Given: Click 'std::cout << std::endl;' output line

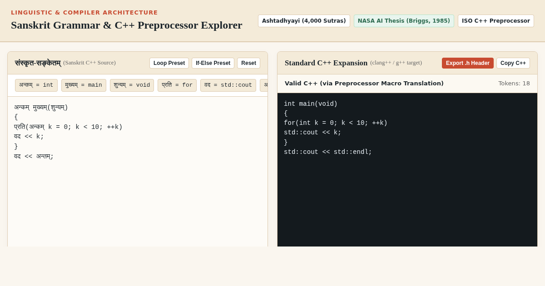Looking at the screenshot, I should point(328,152).
